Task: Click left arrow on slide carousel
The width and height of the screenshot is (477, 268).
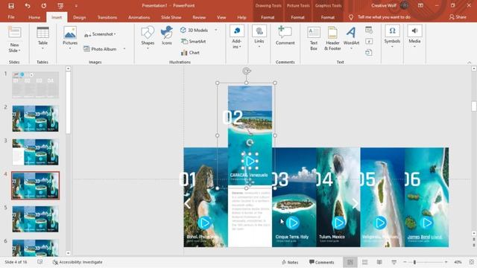Action: [187, 203]
